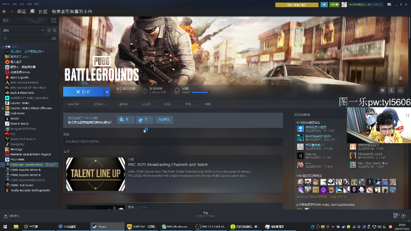Go forward with the right arrow

(11, 11)
